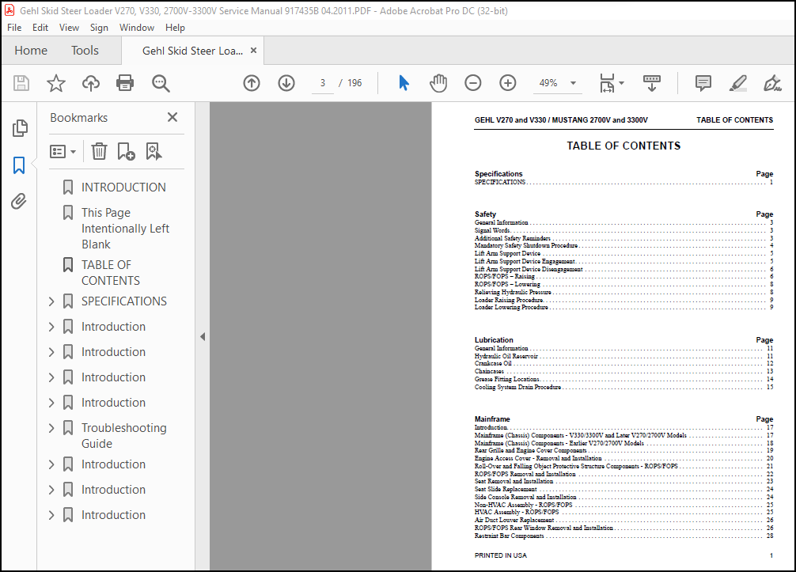Image resolution: width=796 pixels, height=572 pixels.
Task: Click Restraint Bar Components contents entry
Action: 624,536
